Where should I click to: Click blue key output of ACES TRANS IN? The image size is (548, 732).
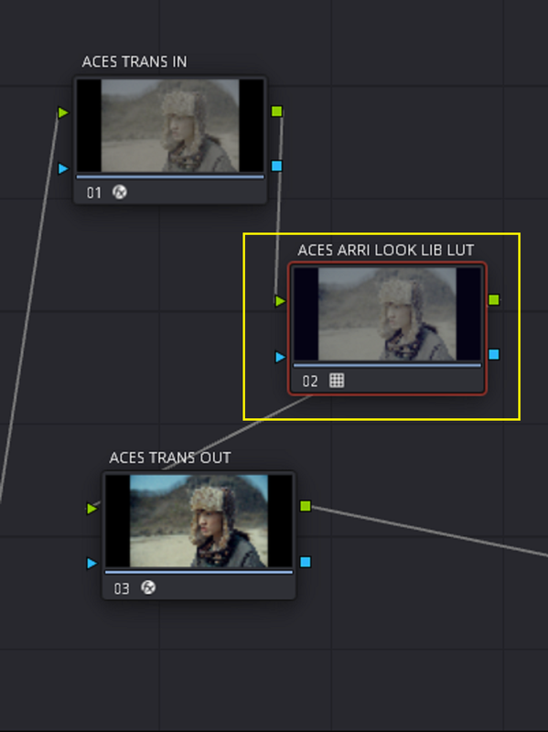pyautogui.click(x=277, y=166)
